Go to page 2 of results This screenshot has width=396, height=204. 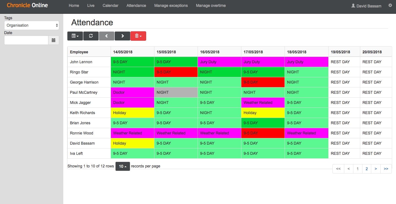(367, 169)
